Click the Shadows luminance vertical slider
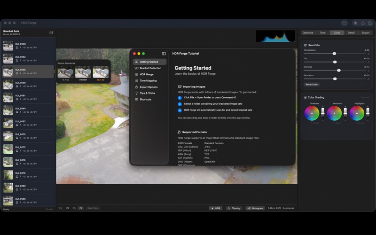Viewport: 376px width, 235px height. [x=323, y=113]
